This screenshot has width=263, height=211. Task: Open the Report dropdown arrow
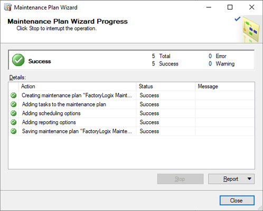(249, 179)
